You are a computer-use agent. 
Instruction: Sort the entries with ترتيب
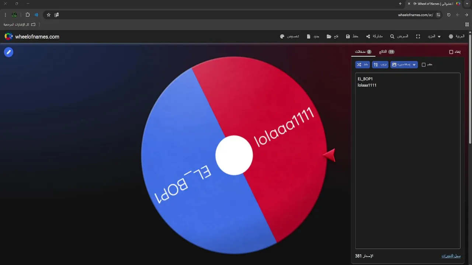380,65
